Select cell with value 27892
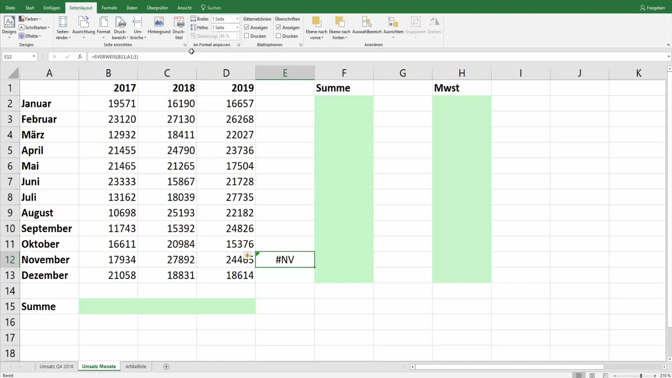The width and height of the screenshot is (672, 378). pos(167,260)
